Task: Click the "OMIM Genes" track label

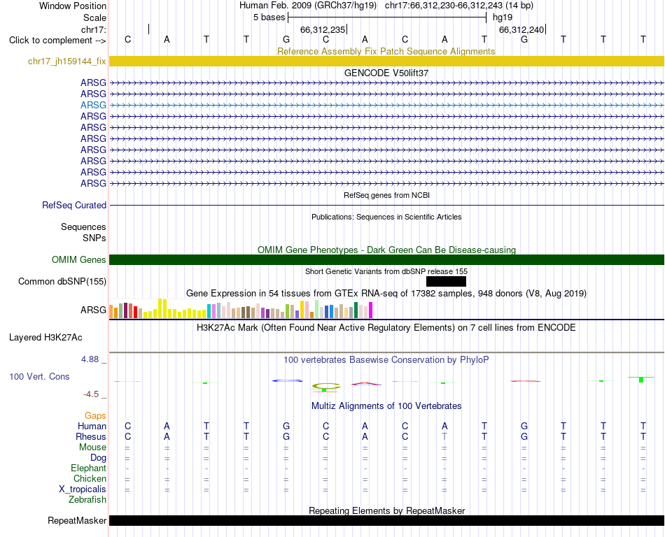Action: click(79, 259)
